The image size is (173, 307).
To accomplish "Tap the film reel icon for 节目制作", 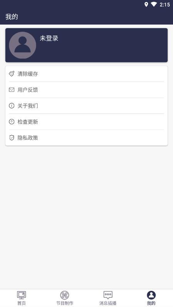I will click(x=65, y=295).
